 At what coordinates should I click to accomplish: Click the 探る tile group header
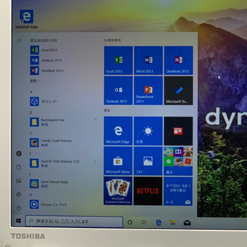pos(107,110)
